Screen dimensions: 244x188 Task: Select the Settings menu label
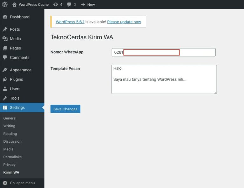tap(17, 107)
